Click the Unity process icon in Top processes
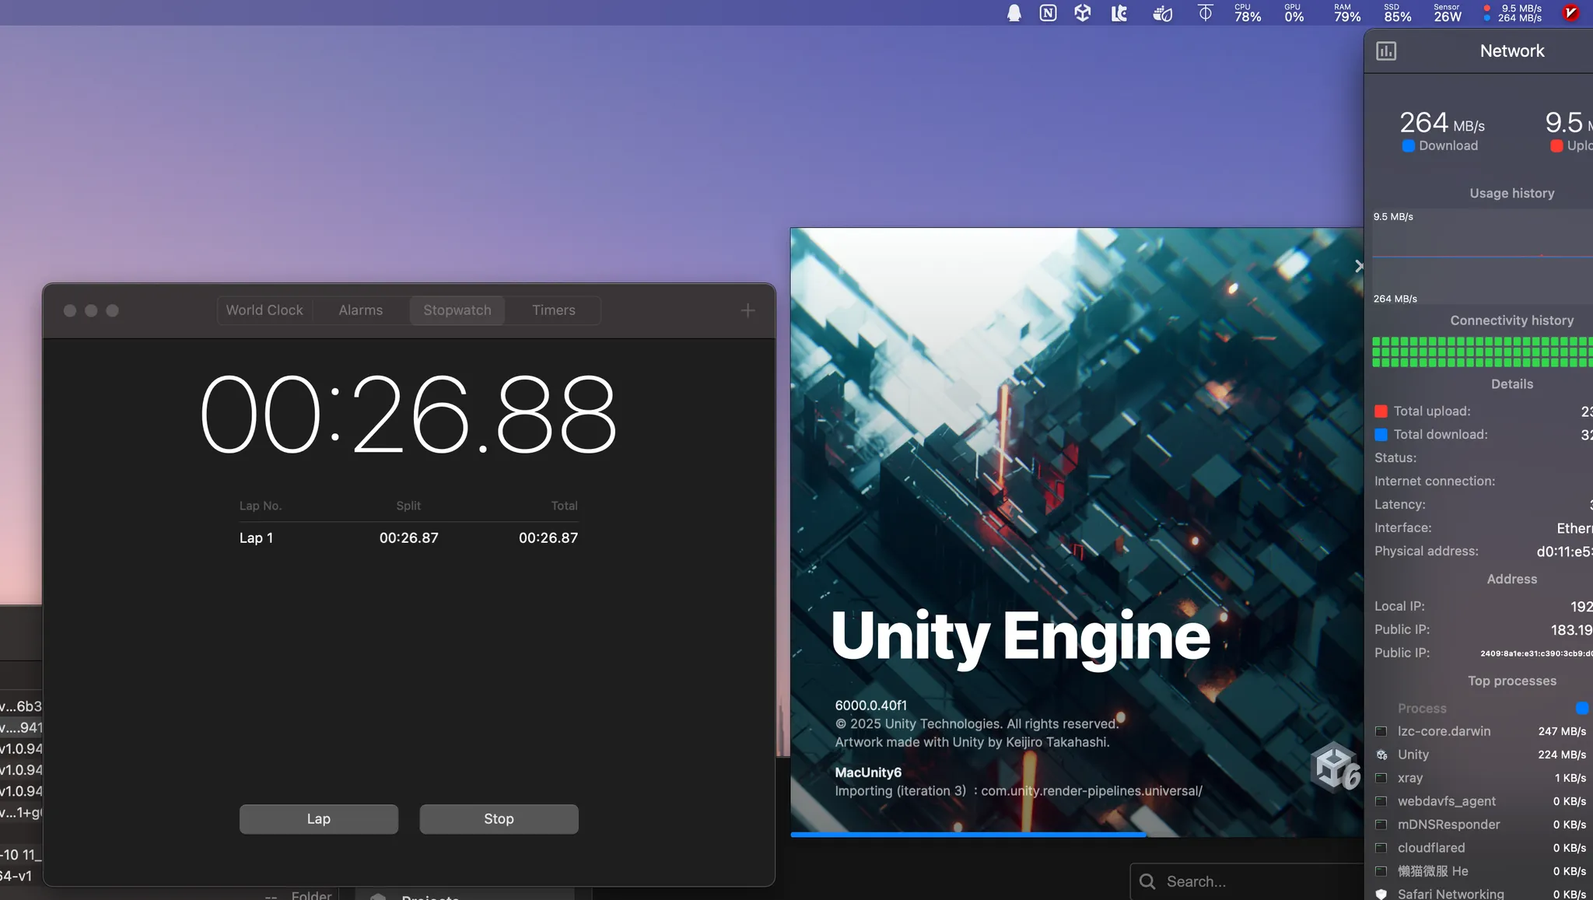This screenshot has width=1593, height=900. [1381, 755]
